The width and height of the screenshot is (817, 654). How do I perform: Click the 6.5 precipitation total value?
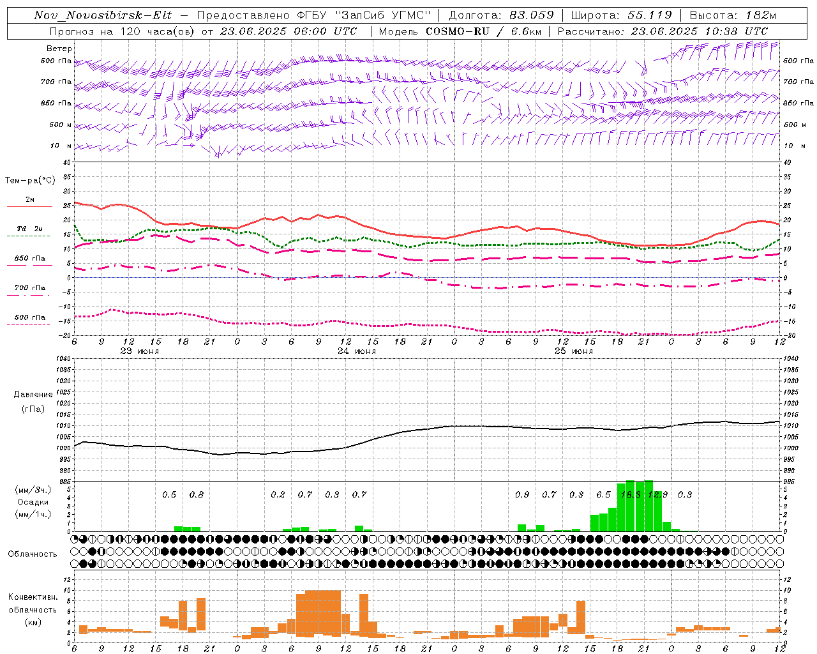603,494
